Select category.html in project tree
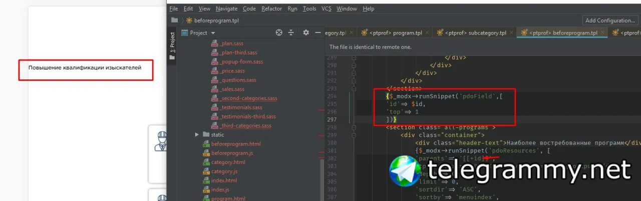This screenshot has height=201, width=641. point(228,162)
